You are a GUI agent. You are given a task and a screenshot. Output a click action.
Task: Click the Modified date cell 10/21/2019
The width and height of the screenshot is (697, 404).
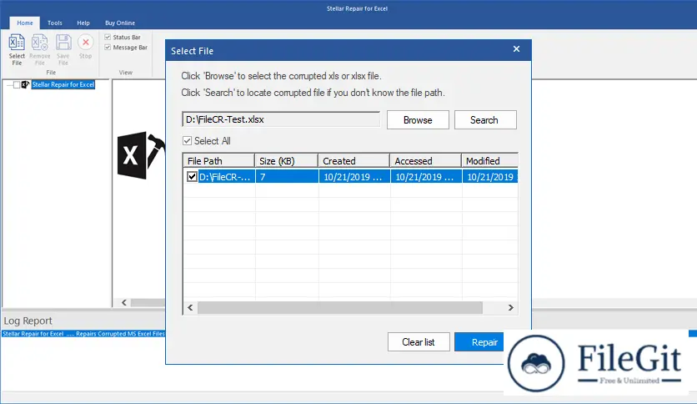point(490,177)
